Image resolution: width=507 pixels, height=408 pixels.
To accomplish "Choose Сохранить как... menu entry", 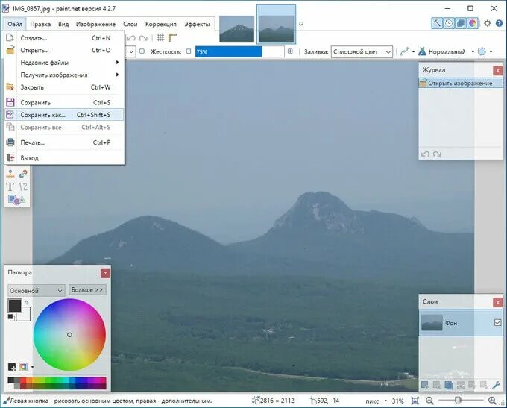I will (x=64, y=115).
